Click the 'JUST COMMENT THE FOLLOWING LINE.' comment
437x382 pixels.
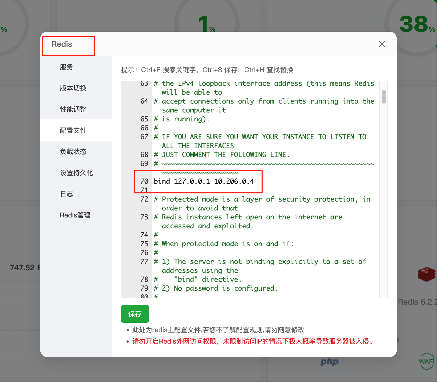[x=222, y=155]
